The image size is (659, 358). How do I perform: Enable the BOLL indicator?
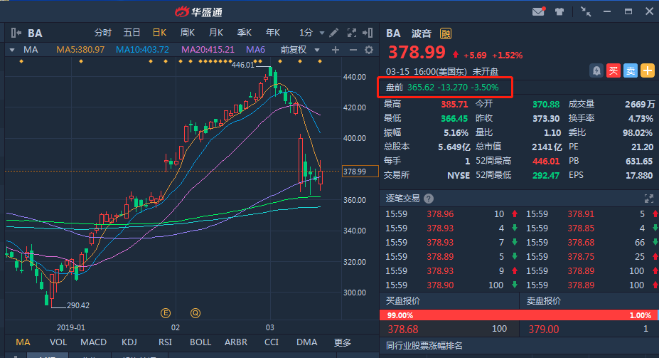tap(200, 342)
